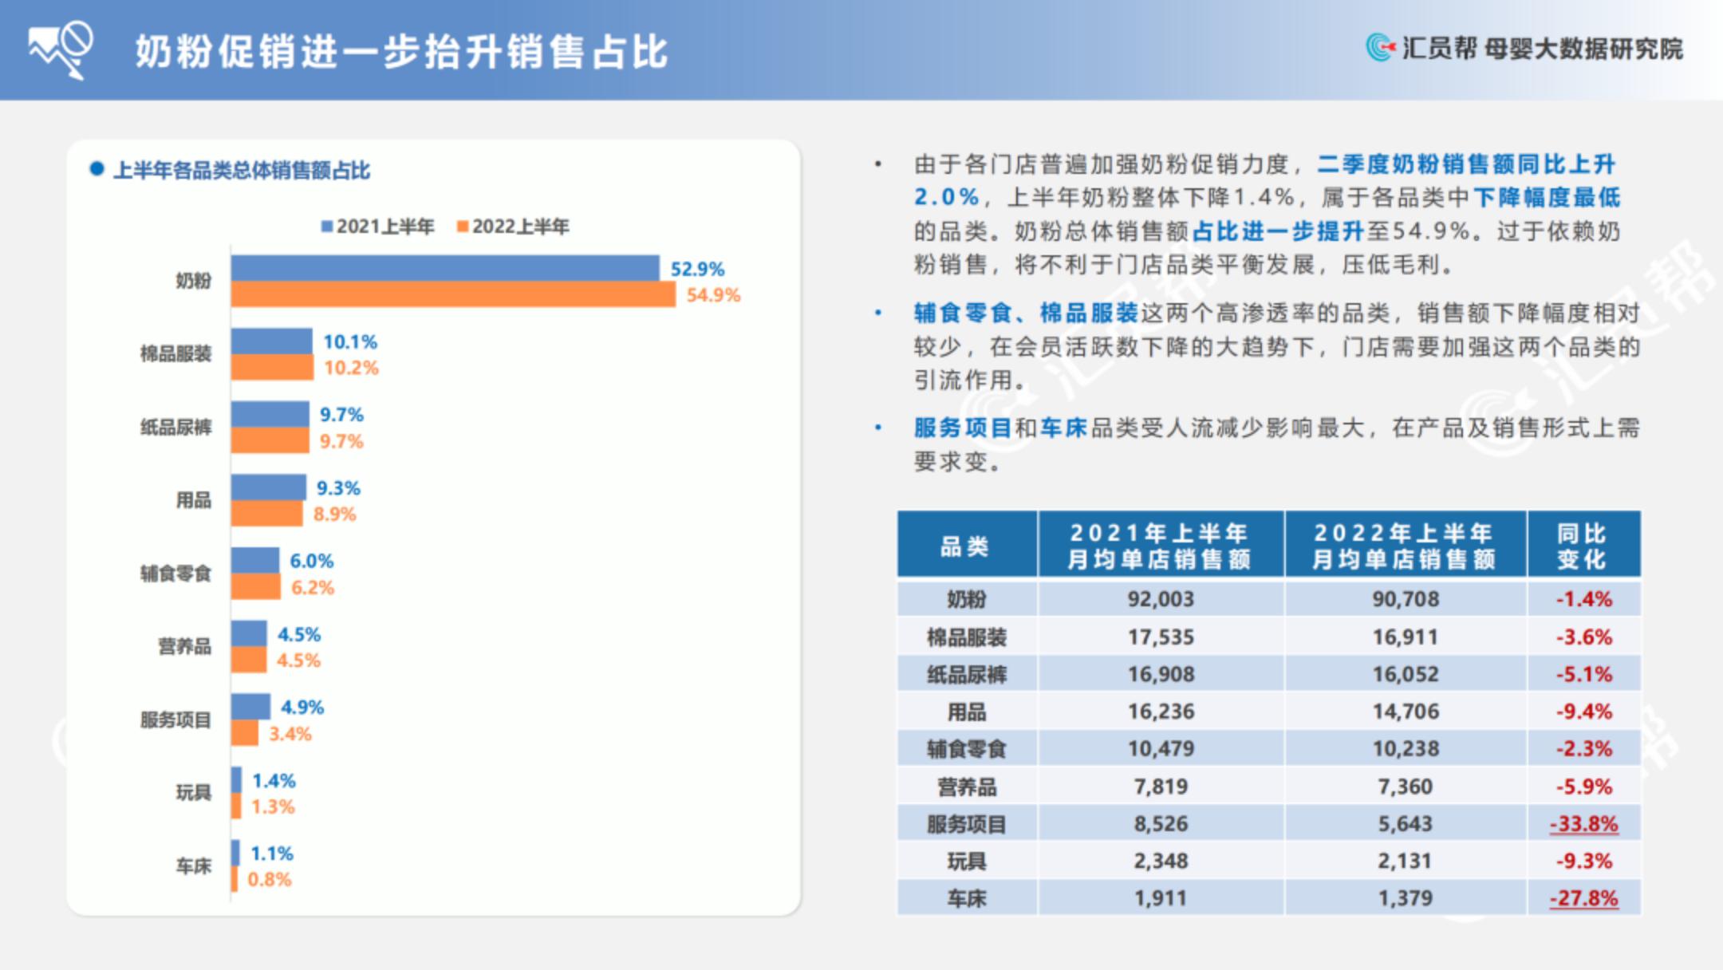Click the table cell -5.1%
The image size is (1723, 970).
click(1583, 674)
